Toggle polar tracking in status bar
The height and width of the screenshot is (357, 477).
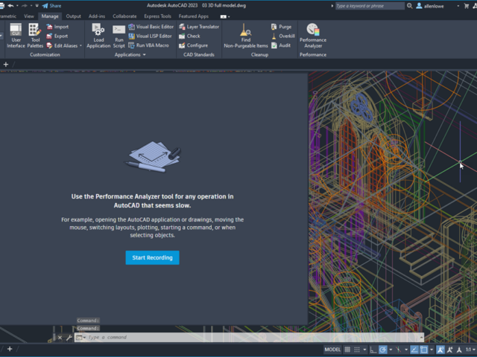383,350
